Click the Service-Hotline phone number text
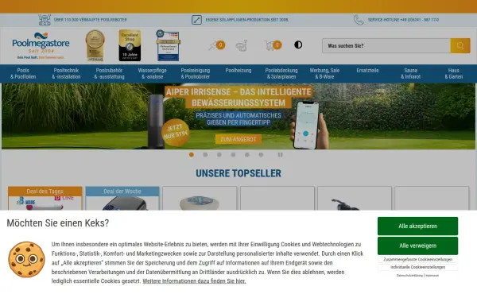 coord(403,20)
